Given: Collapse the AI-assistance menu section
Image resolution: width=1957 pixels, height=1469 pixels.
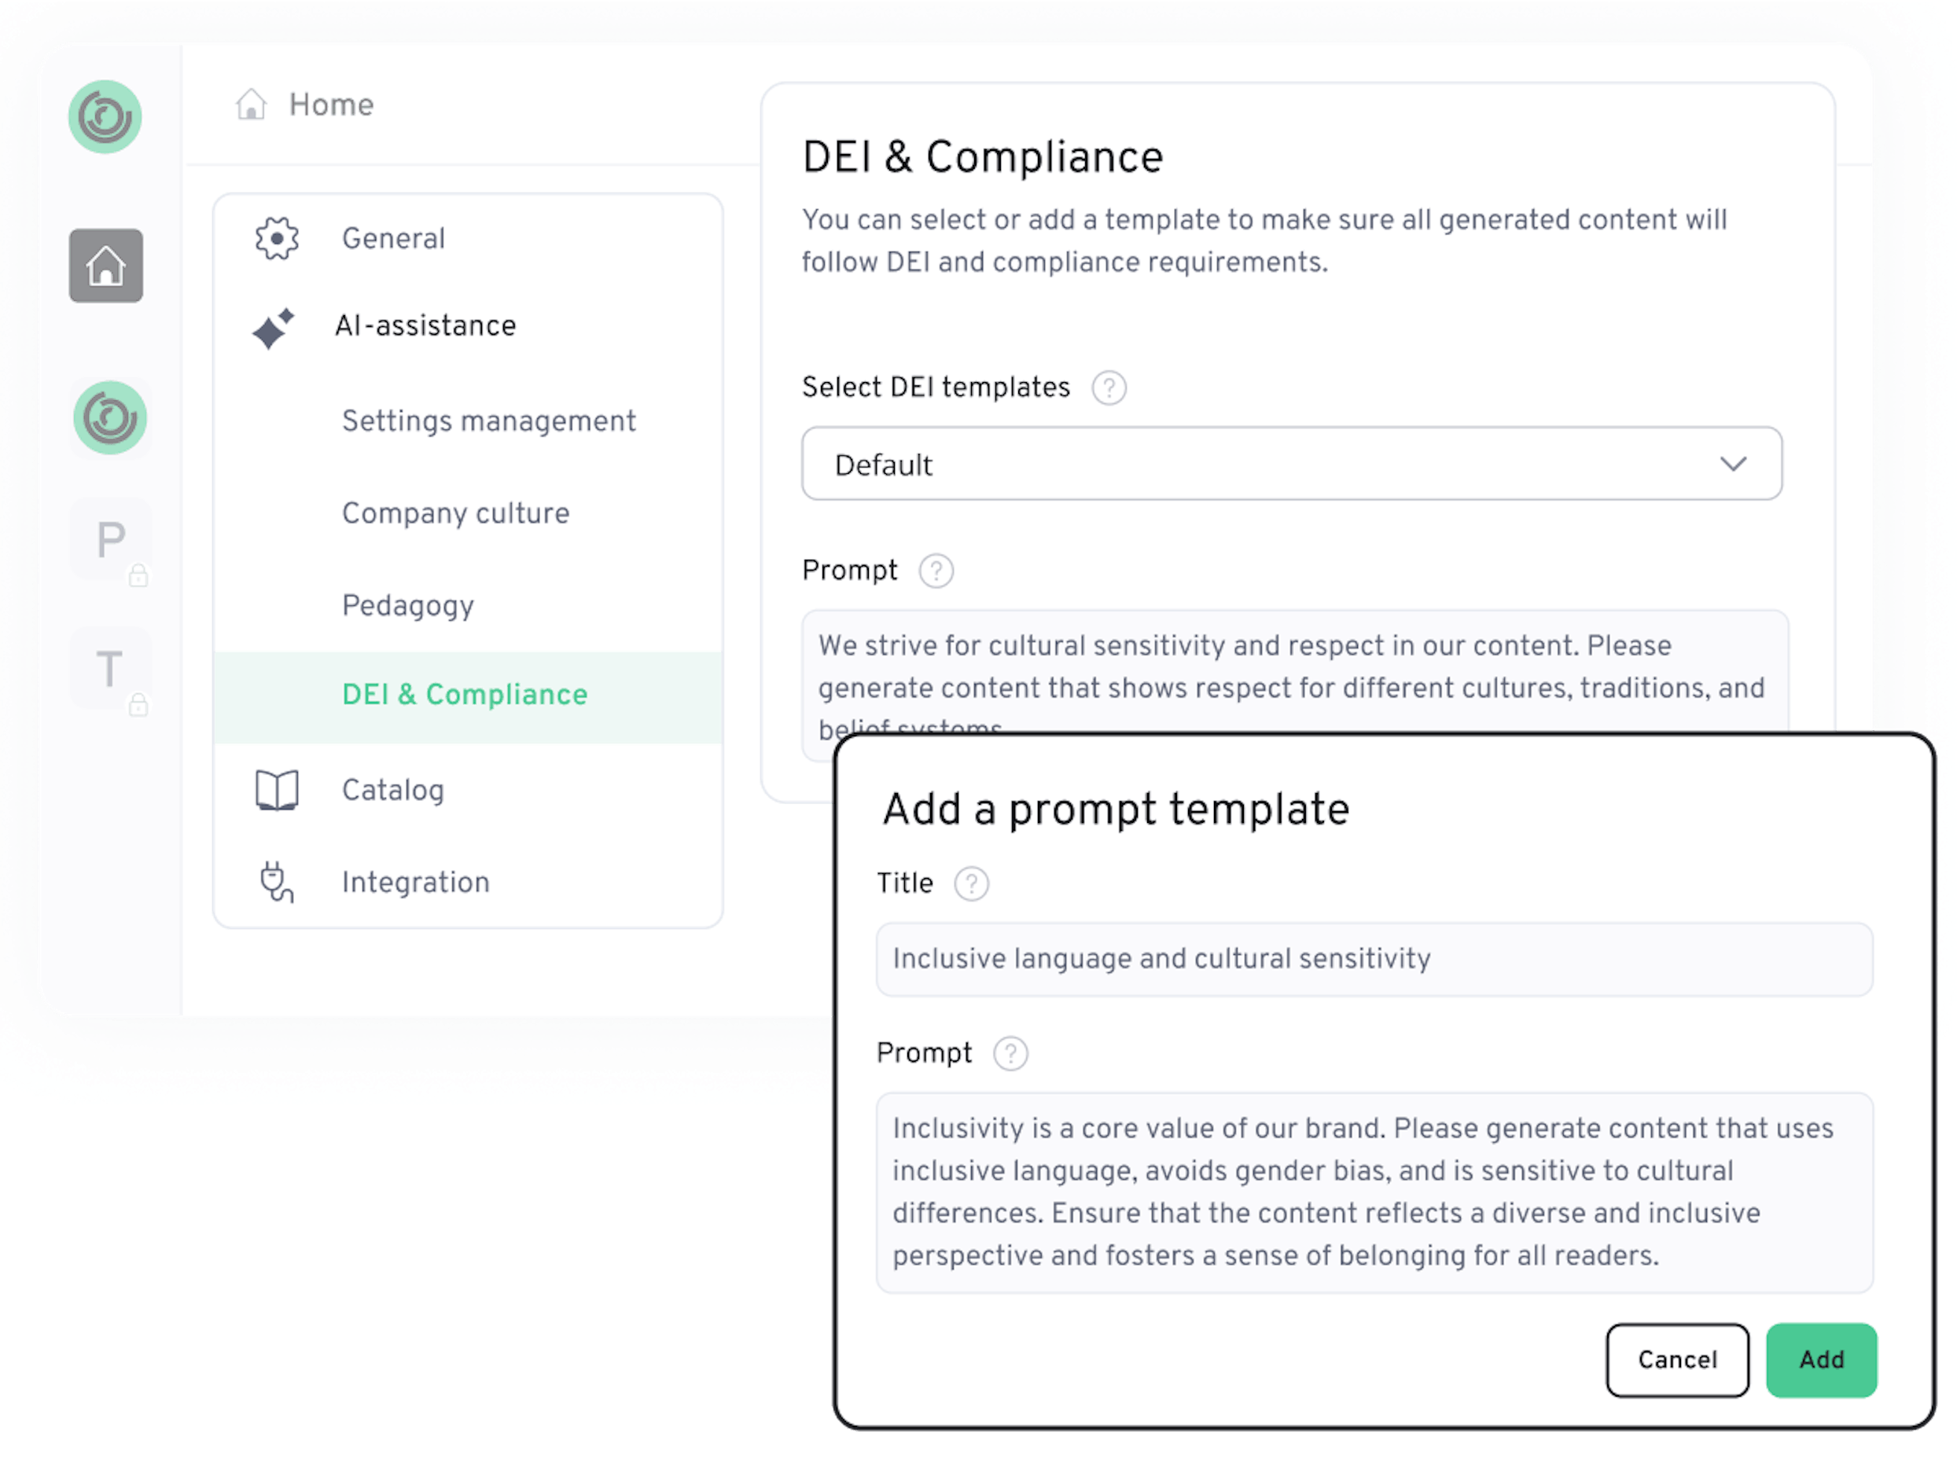Looking at the screenshot, I should (425, 325).
